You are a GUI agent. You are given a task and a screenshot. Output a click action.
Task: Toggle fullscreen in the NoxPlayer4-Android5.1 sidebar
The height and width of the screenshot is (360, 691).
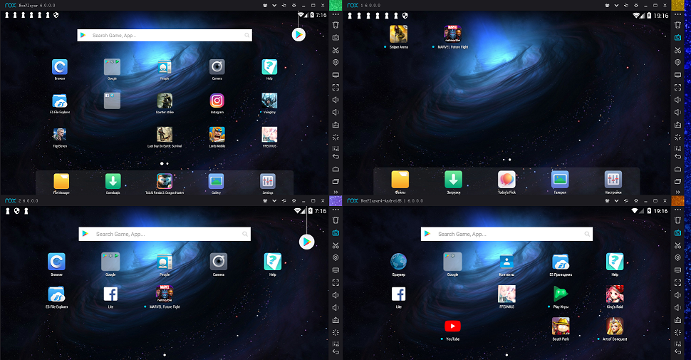(677, 283)
